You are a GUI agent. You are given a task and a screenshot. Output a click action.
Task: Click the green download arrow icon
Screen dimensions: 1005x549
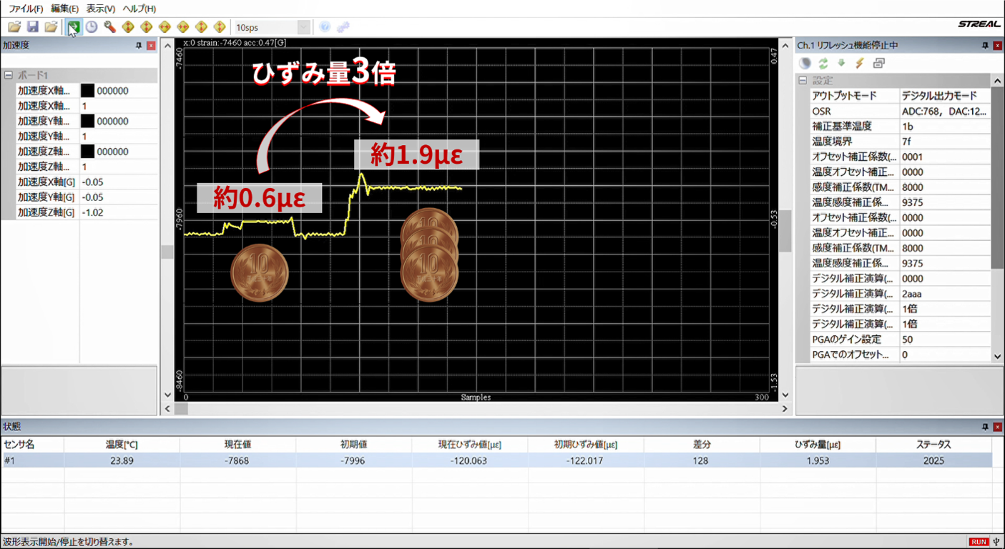(841, 63)
